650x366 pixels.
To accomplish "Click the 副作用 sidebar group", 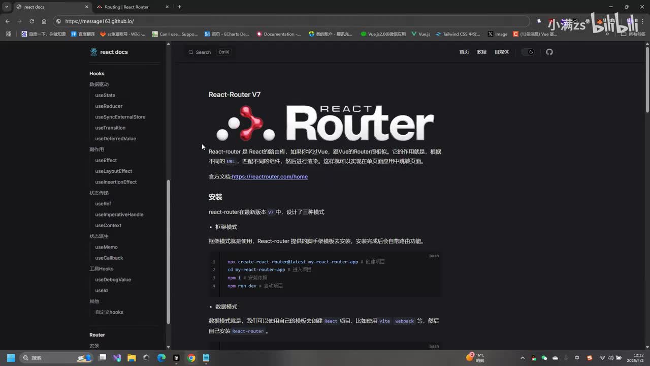I will 96,149.
